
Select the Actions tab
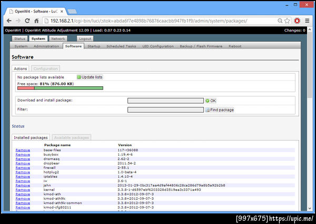pos(21,69)
